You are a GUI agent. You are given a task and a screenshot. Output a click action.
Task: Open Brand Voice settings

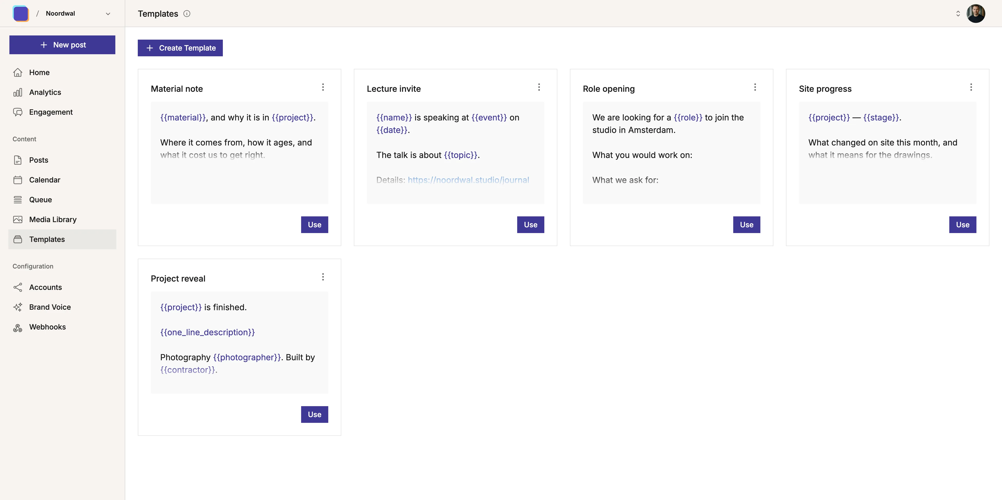[62, 307]
